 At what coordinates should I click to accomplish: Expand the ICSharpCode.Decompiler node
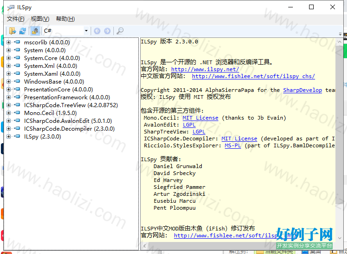tap(9, 128)
